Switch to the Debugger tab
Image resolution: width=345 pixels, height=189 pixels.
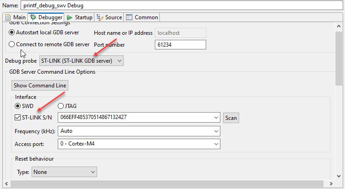[46, 17]
